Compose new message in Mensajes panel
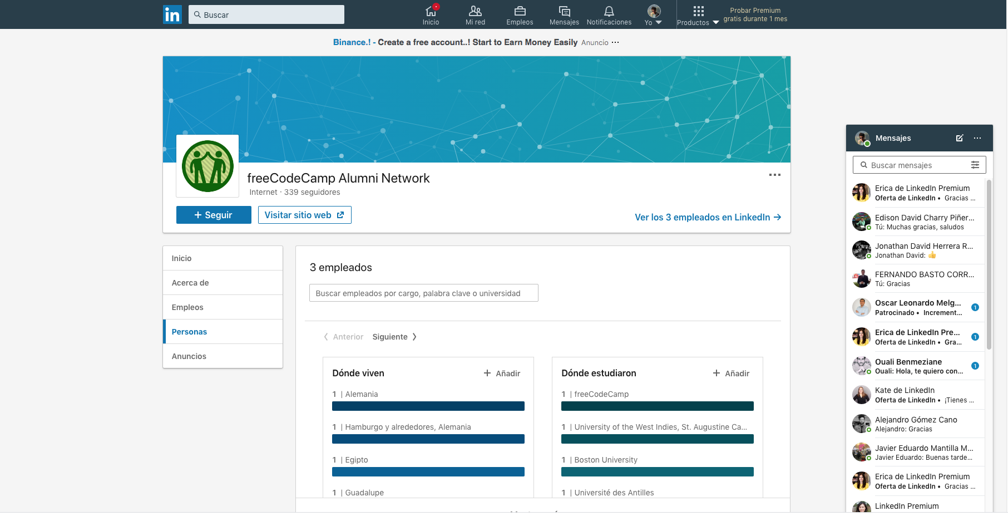Screen dimensions: 1008x516 point(960,138)
